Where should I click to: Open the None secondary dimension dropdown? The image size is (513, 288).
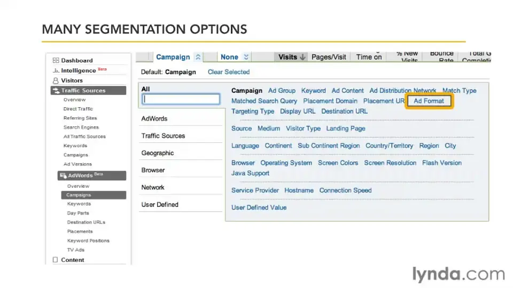coord(246,57)
